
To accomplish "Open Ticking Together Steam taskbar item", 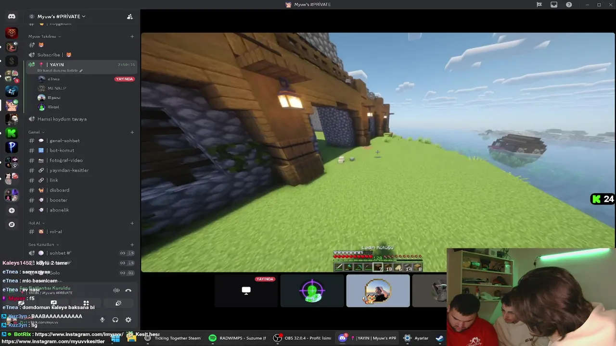I will 173,338.
